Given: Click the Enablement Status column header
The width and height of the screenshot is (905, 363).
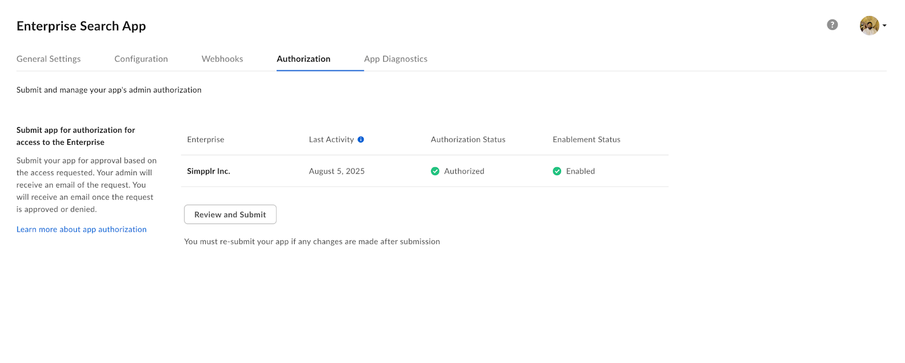Looking at the screenshot, I should point(586,140).
